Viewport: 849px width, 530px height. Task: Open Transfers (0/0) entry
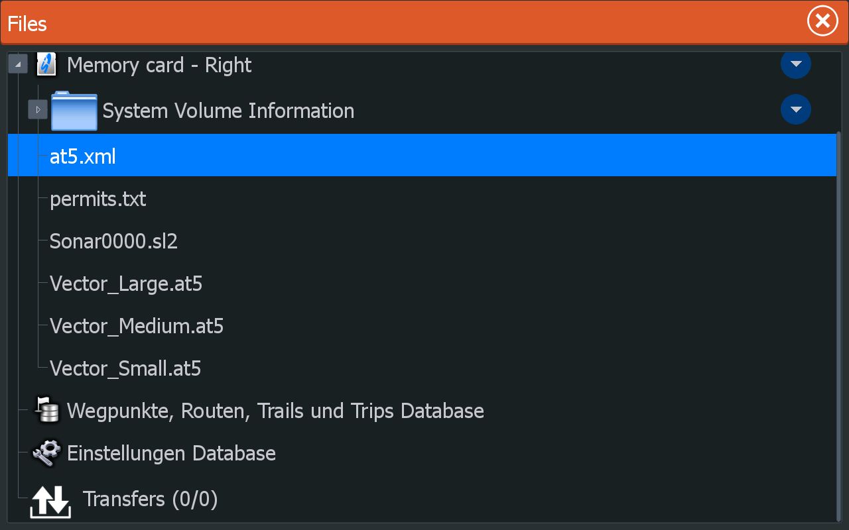coord(150,499)
